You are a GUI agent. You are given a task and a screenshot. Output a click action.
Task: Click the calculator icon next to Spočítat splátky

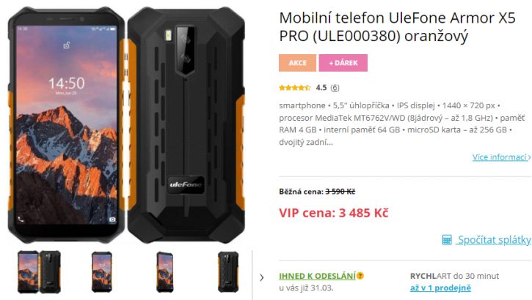447,240
